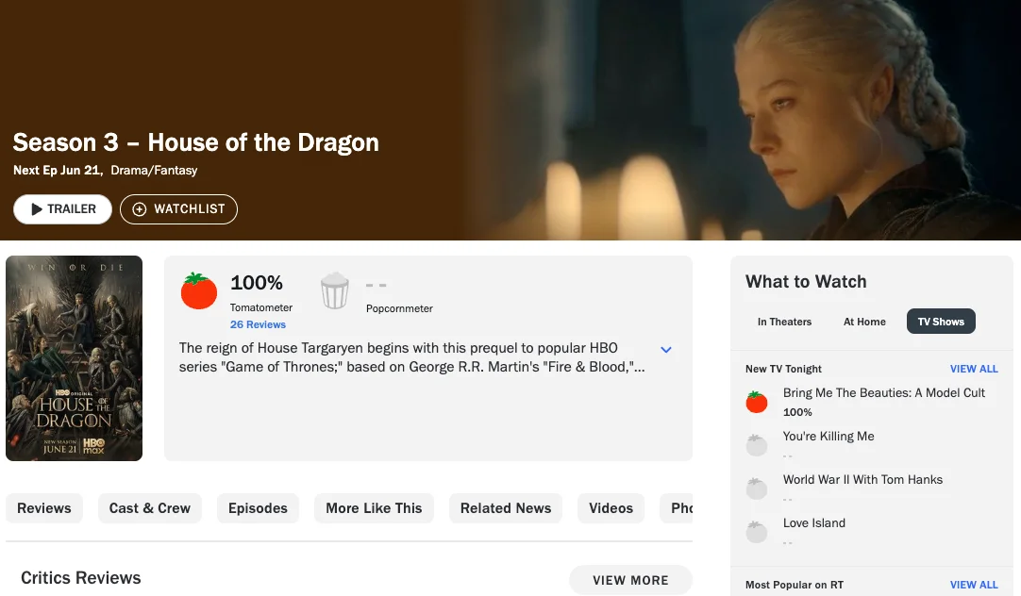This screenshot has width=1021, height=596.
Task: Click the 100% score under Bring Me The Beauties
Action: 797,412
